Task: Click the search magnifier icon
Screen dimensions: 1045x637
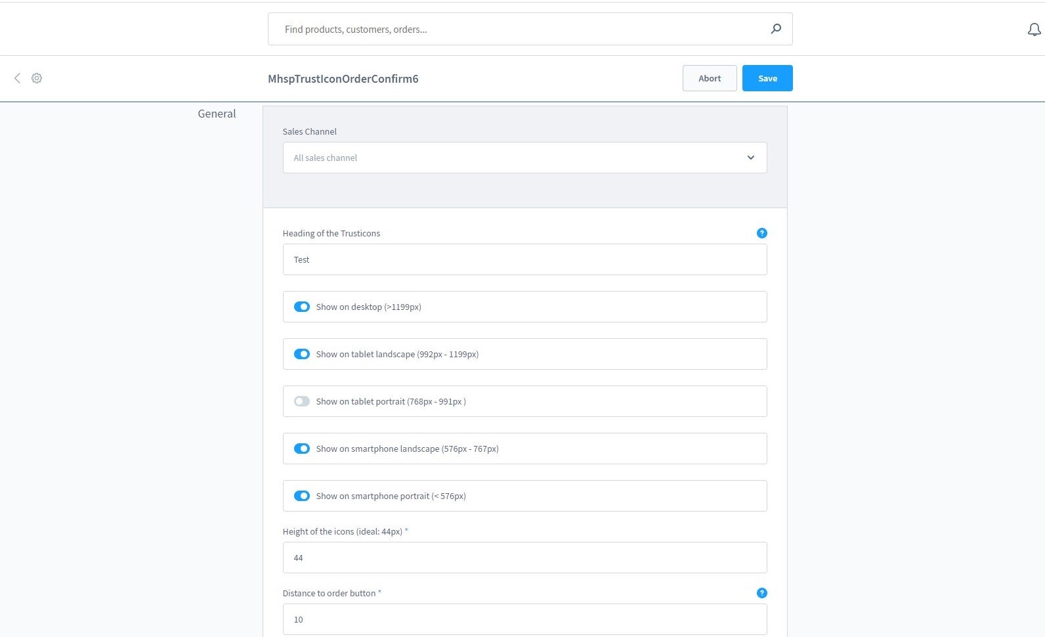Action: click(x=776, y=29)
